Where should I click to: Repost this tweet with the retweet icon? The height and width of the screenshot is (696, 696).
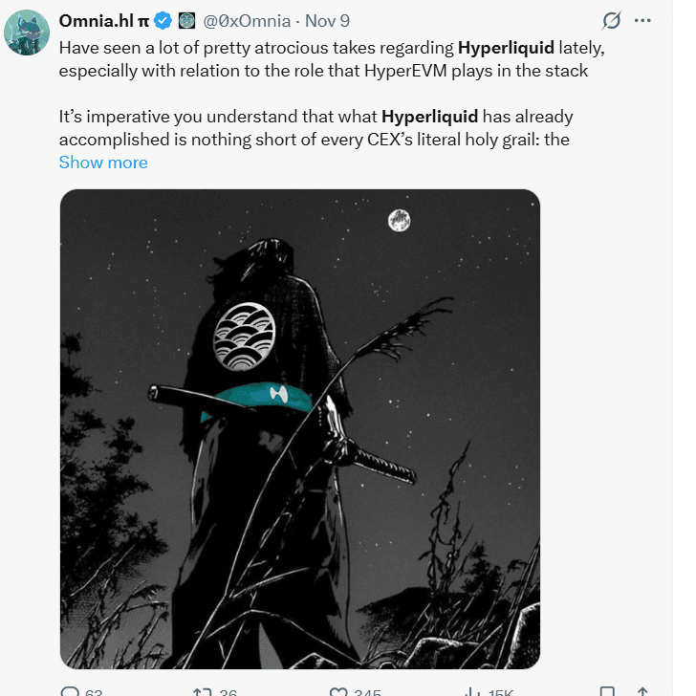coord(202,691)
